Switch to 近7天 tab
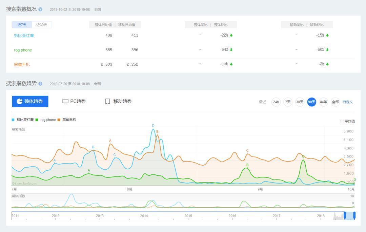Viewport: 366px width, 232px height. point(22,25)
